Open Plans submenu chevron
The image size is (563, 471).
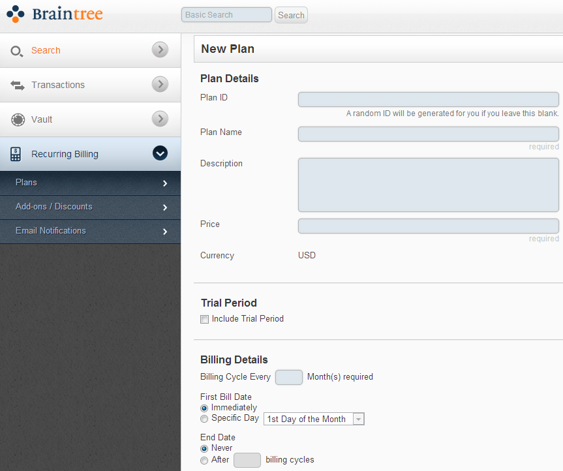click(x=165, y=183)
